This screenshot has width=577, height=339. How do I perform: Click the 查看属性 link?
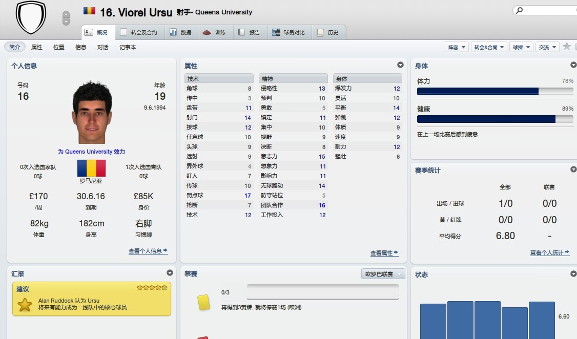[x=384, y=253]
